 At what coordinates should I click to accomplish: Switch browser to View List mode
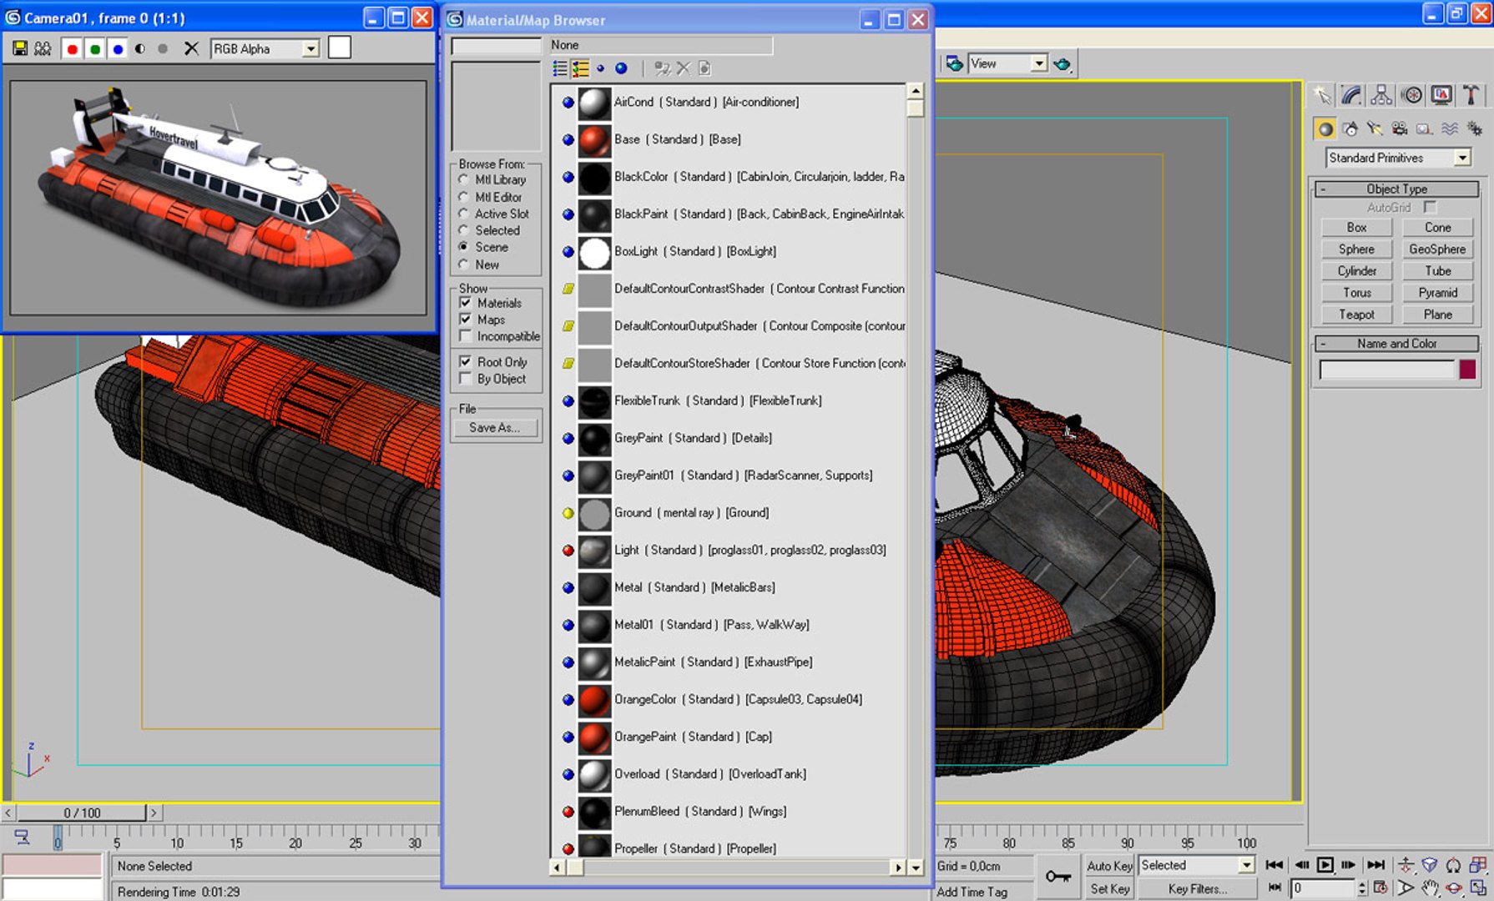pos(560,68)
